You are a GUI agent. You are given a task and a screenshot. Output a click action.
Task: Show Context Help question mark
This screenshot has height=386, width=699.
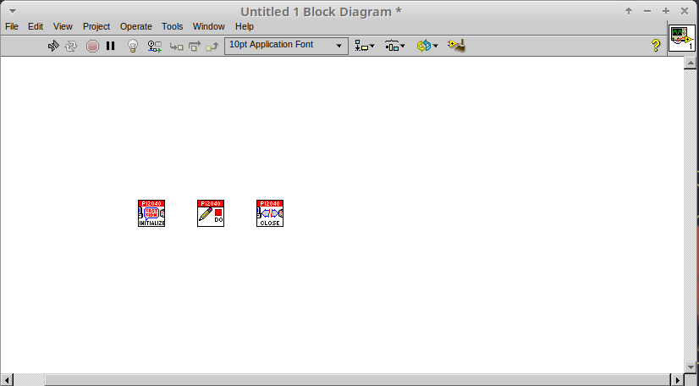pyautogui.click(x=655, y=45)
